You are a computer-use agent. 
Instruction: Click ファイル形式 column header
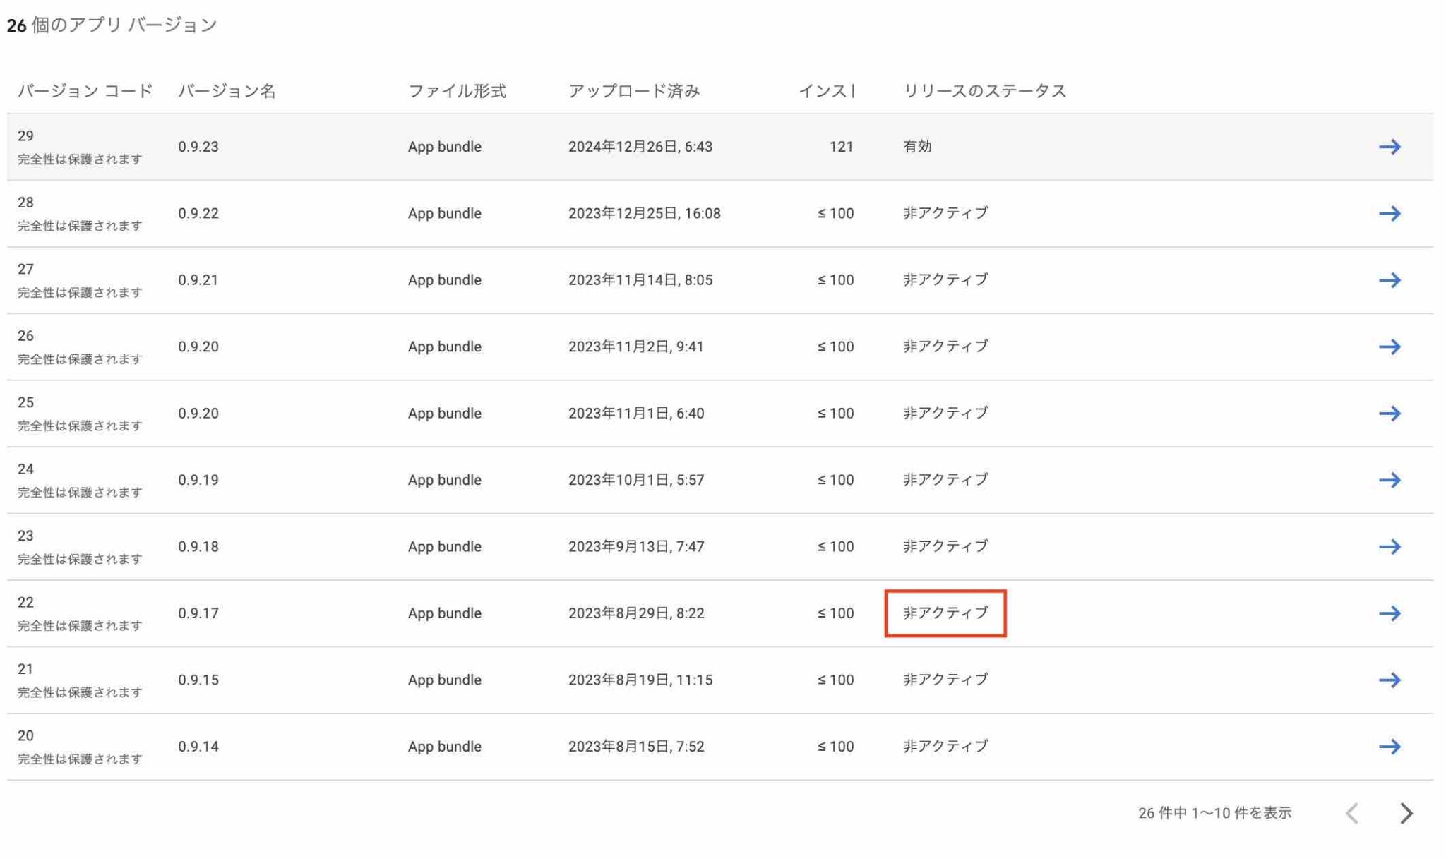[x=457, y=91]
